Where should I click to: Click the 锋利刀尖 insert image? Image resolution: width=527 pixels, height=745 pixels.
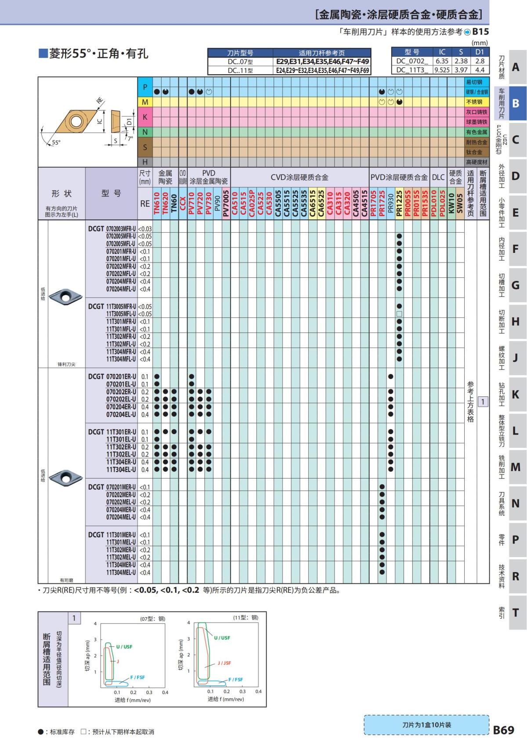[x=66, y=296]
